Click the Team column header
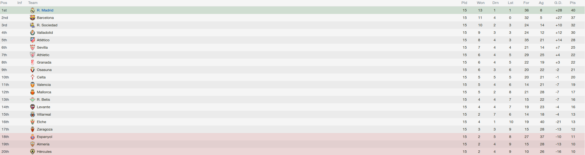This screenshot has height=155, width=585. [33, 3]
